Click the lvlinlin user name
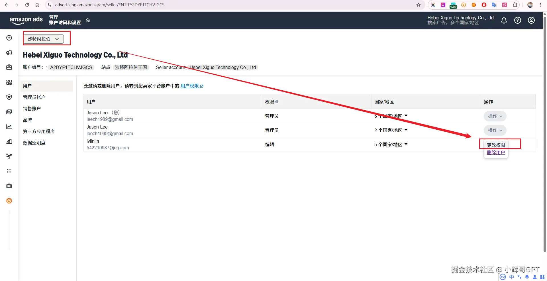The width and height of the screenshot is (547, 281). pyautogui.click(x=93, y=141)
